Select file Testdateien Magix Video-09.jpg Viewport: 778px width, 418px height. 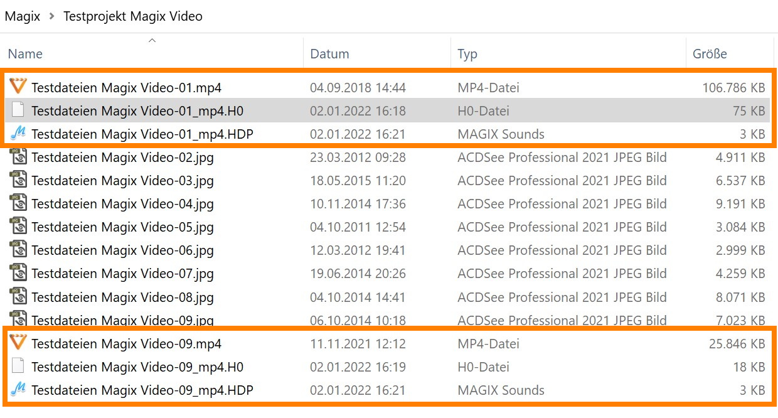(x=123, y=320)
